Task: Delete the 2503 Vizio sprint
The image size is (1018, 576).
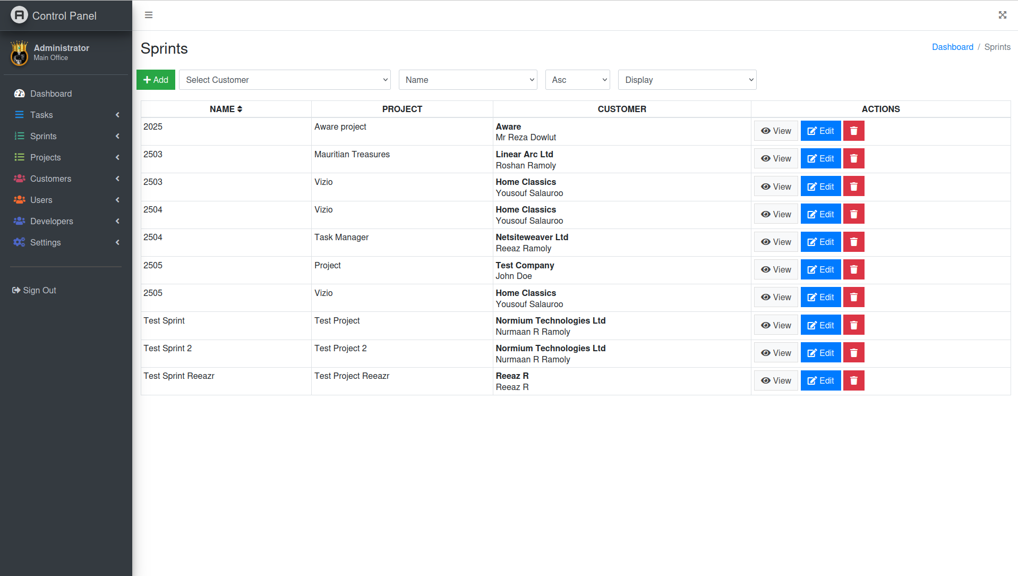Action: pyautogui.click(x=853, y=187)
